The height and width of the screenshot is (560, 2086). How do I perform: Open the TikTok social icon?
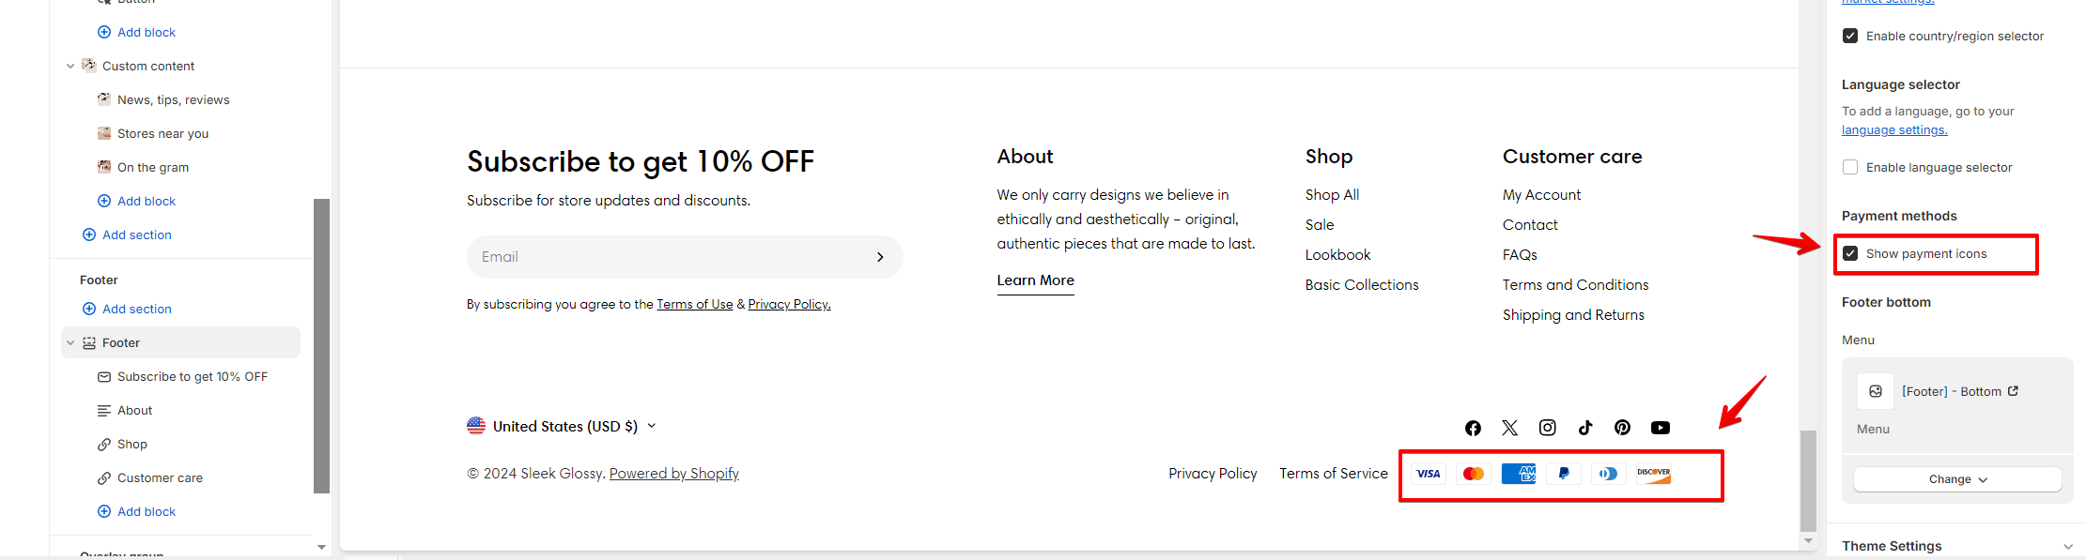1585,428
